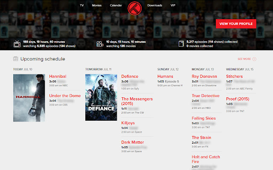273x170 pixels.
Task: Go to the Calendar page
Action: coord(116,6)
